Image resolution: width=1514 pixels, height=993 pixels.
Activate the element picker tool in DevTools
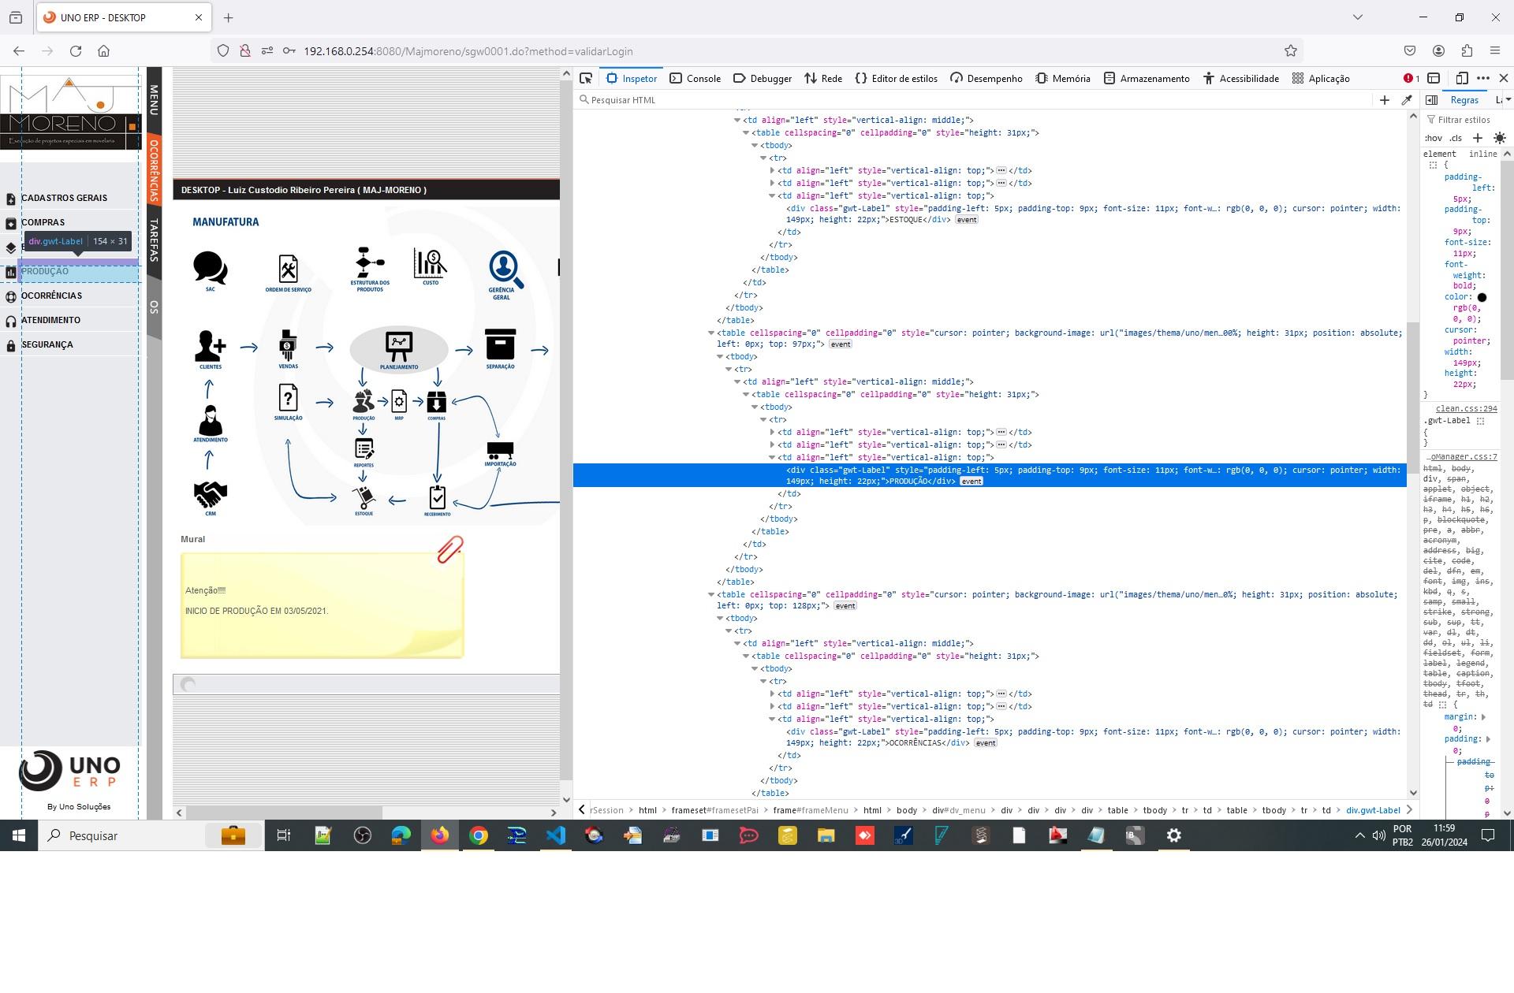coord(586,78)
